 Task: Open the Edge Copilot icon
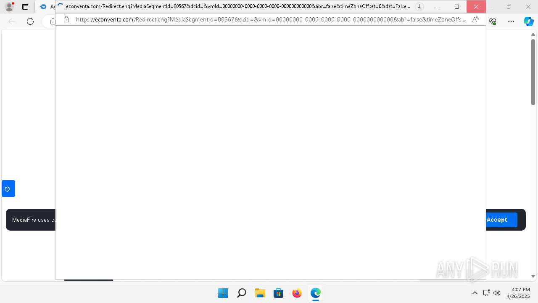528,21
